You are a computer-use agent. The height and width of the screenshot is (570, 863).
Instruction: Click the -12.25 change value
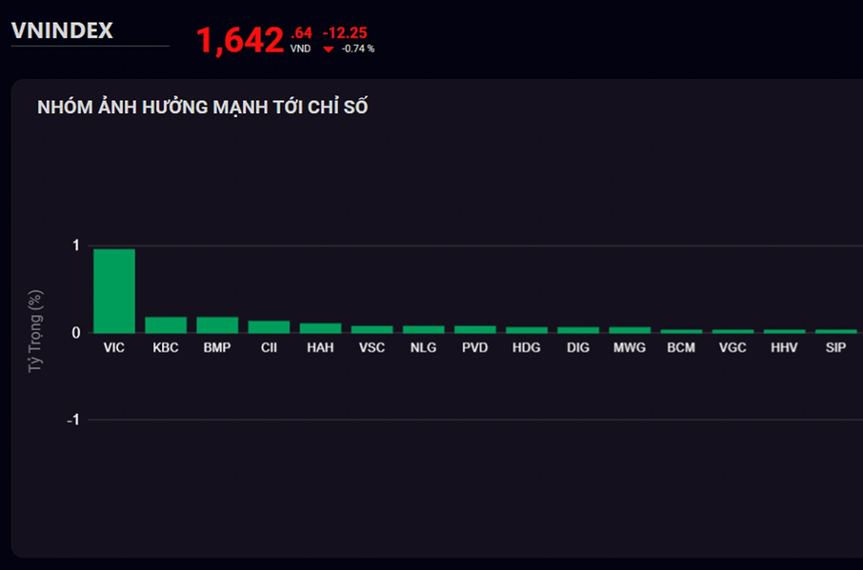[345, 32]
